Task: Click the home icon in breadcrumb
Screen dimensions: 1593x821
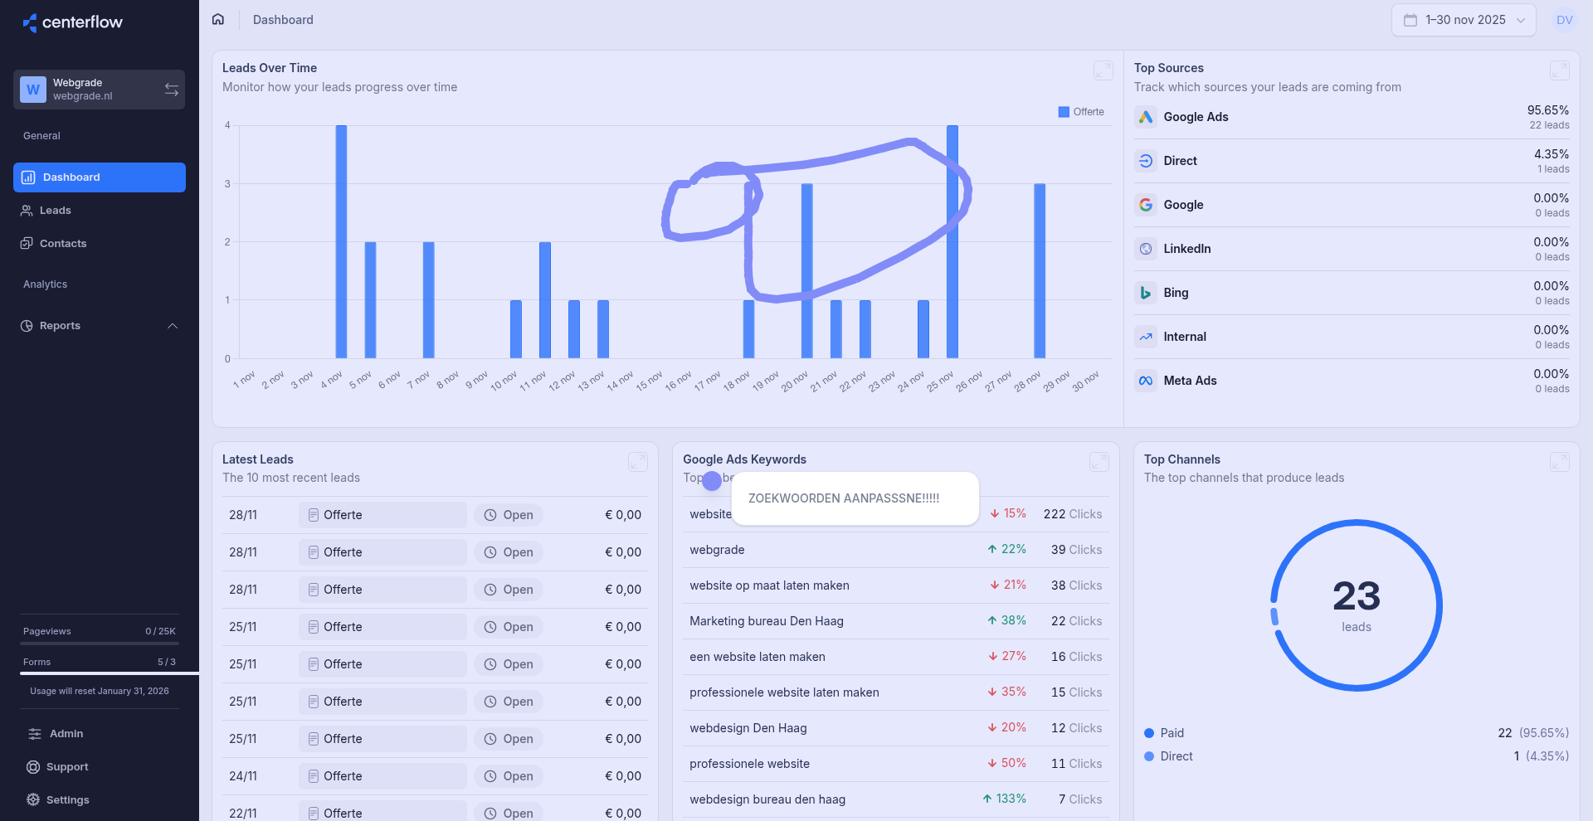Action: click(x=218, y=19)
